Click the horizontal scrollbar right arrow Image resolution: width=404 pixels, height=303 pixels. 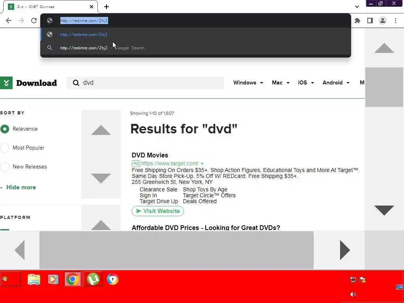point(345,250)
